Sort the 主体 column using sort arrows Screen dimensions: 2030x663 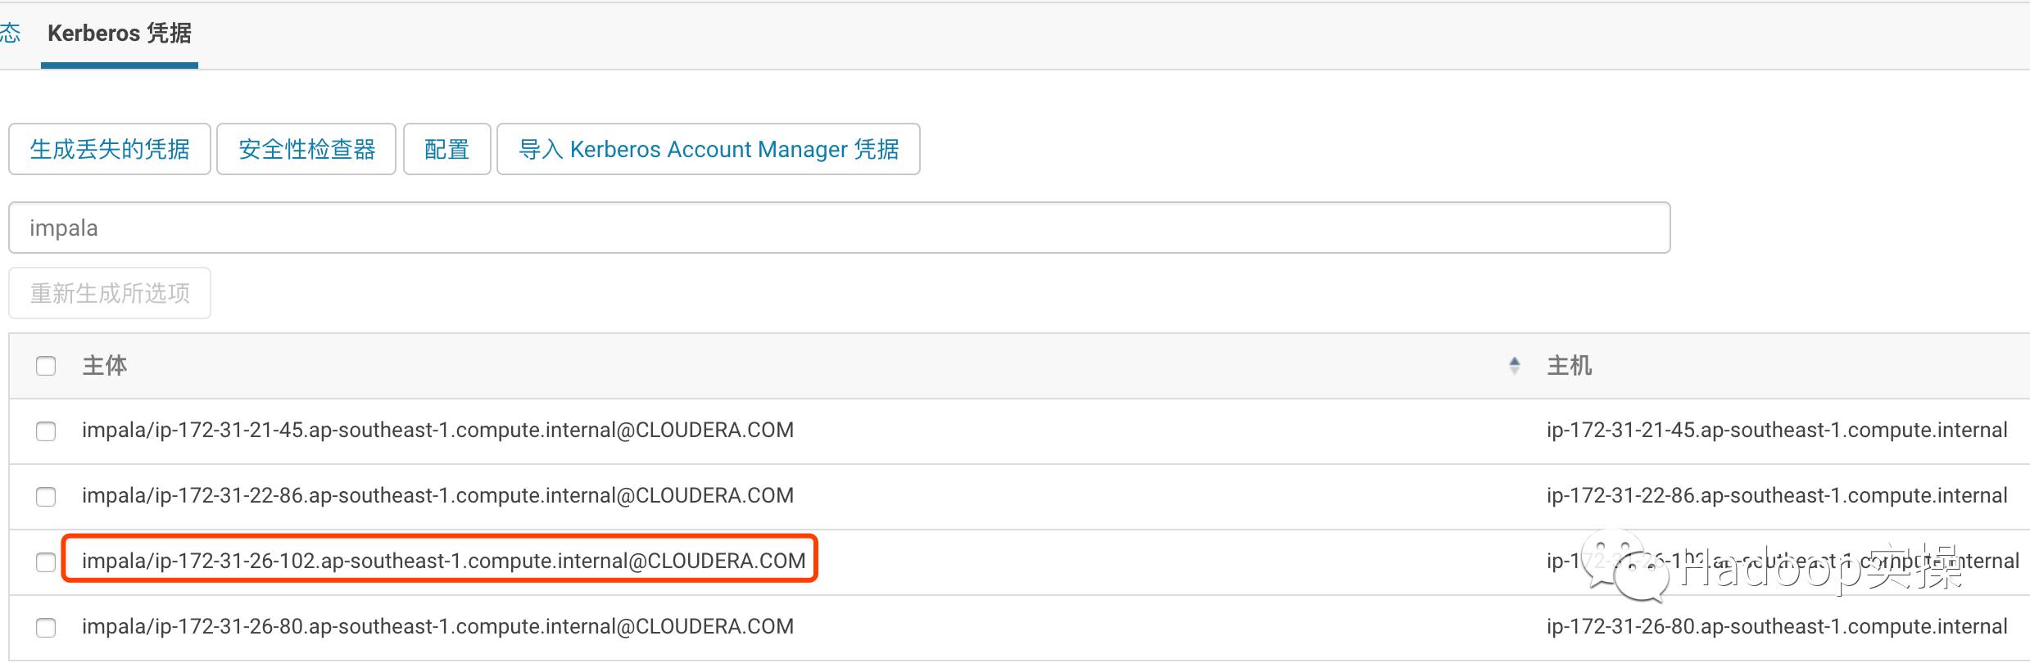click(x=1514, y=366)
